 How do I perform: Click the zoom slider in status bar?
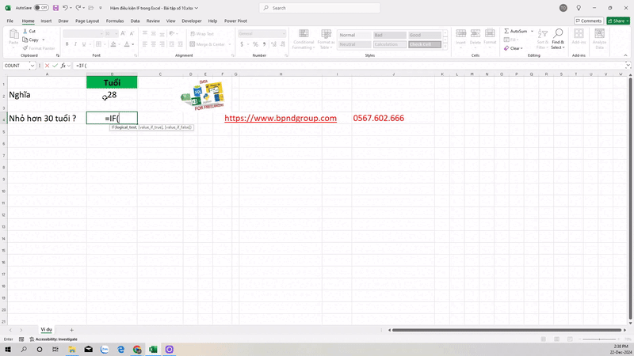point(600,339)
